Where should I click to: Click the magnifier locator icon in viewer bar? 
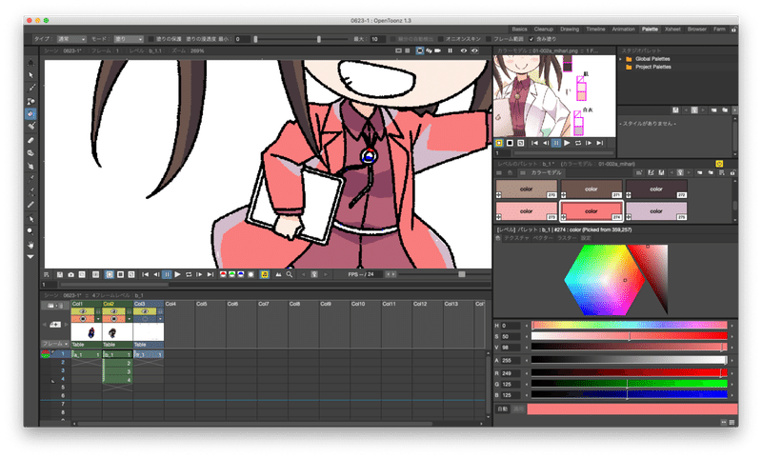point(290,275)
